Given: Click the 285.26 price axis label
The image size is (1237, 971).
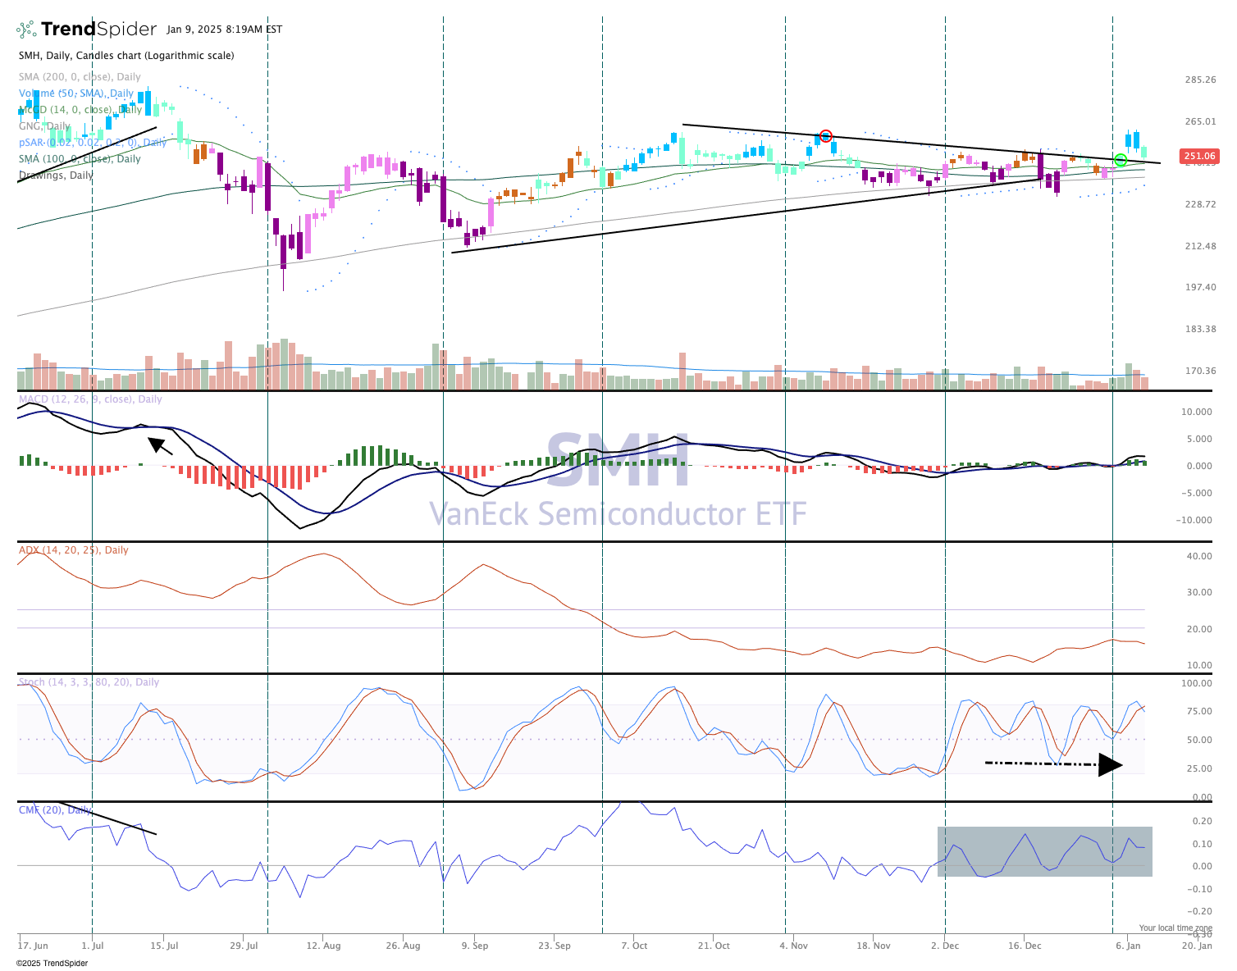Looking at the screenshot, I should [x=1199, y=80].
